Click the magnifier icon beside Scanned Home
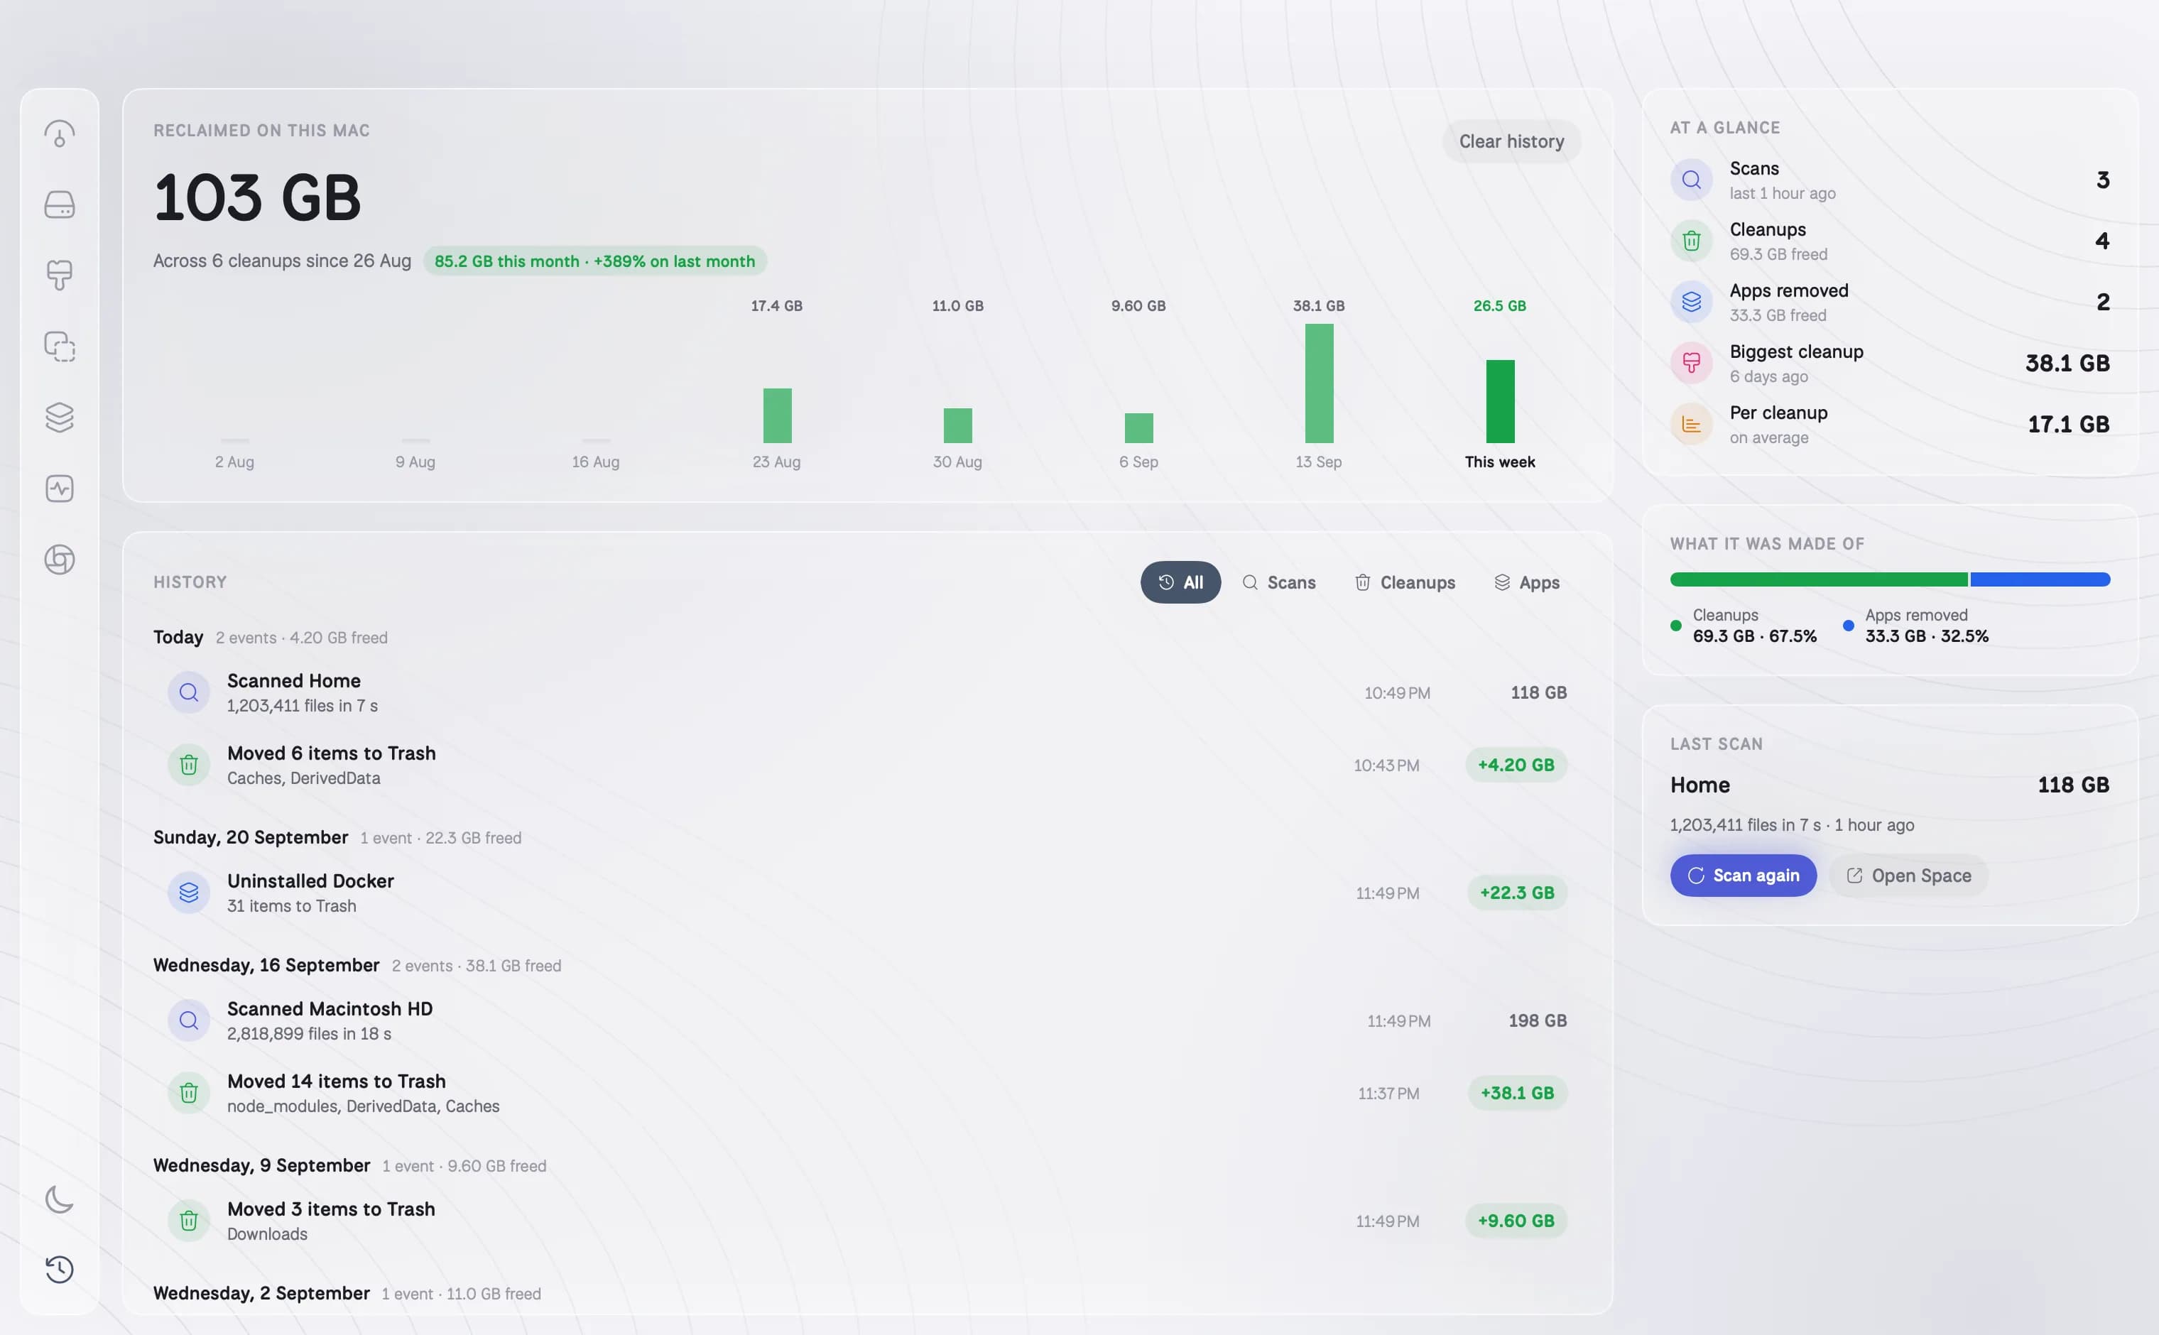The width and height of the screenshot is (2159, 1335). (189, 692)
